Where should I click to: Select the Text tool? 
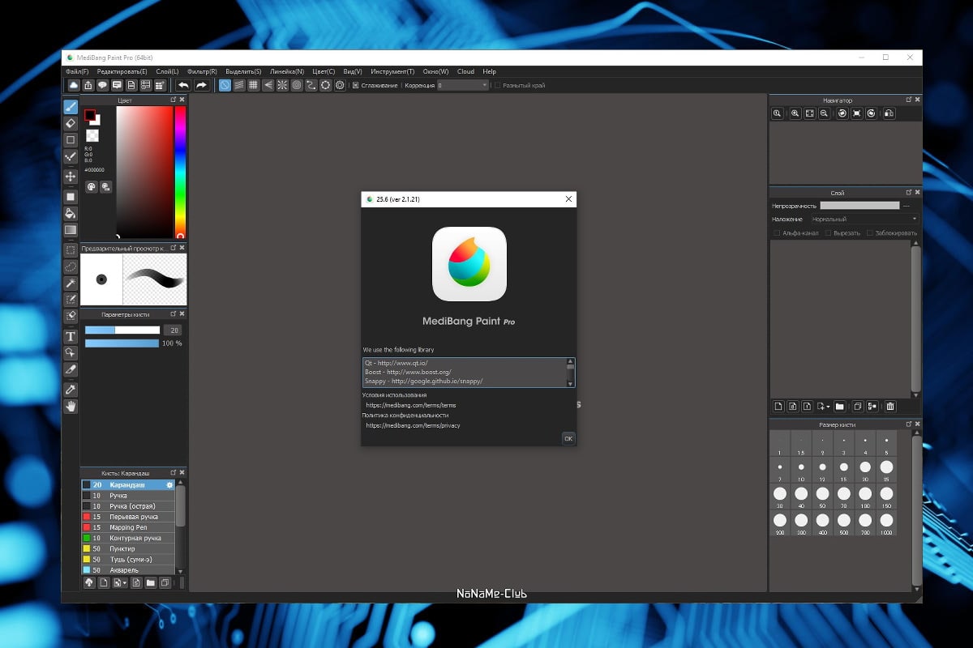[x=71, y=336]
